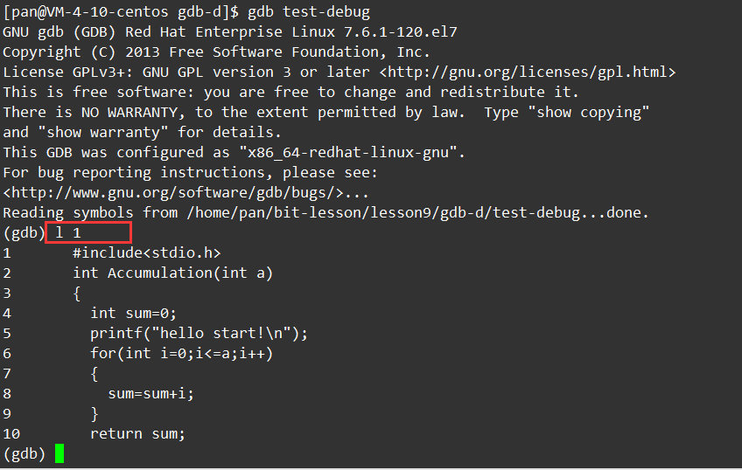
Task: Click the "int Accumulation(int a)" function declaration
Action: [172, 273]
